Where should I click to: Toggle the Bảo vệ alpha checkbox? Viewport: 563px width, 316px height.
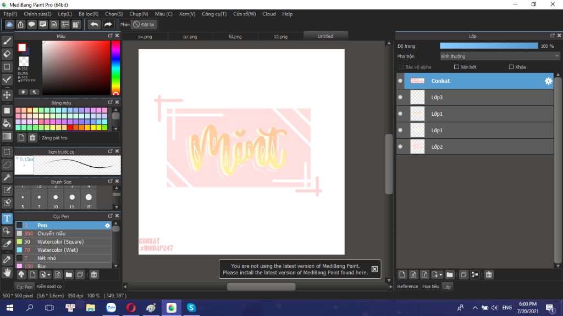(x=401, y=67)
